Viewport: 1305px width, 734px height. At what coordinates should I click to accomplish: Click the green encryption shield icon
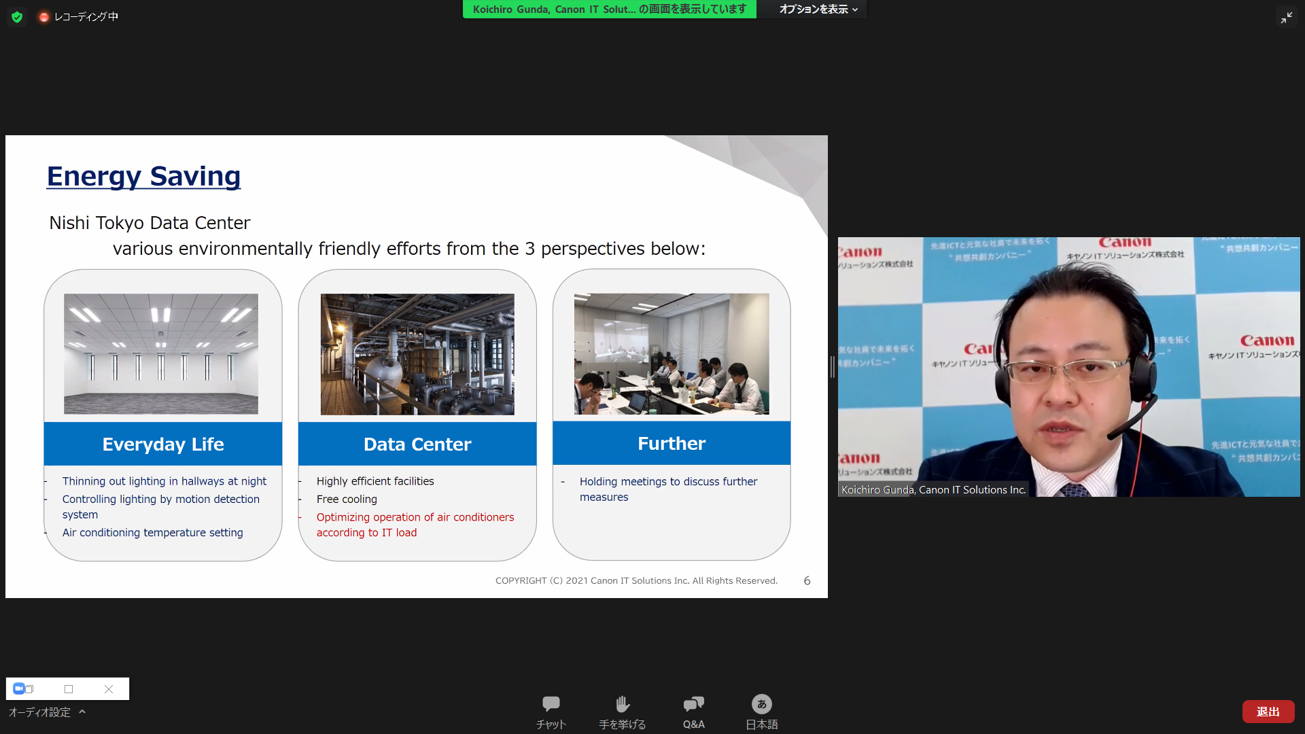(17, 17)
